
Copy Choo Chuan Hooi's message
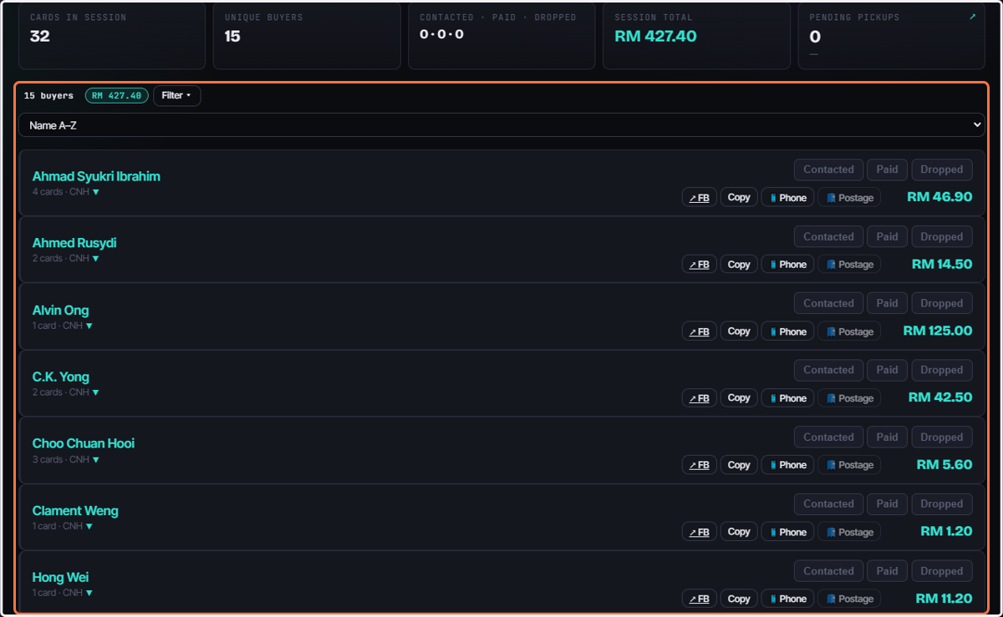coord(739,465)
